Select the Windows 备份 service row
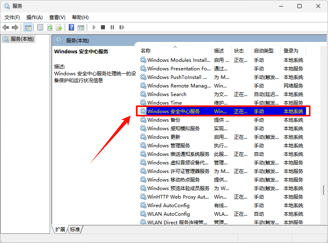This screenshot has width=328, height=243. tap(223, 120)
